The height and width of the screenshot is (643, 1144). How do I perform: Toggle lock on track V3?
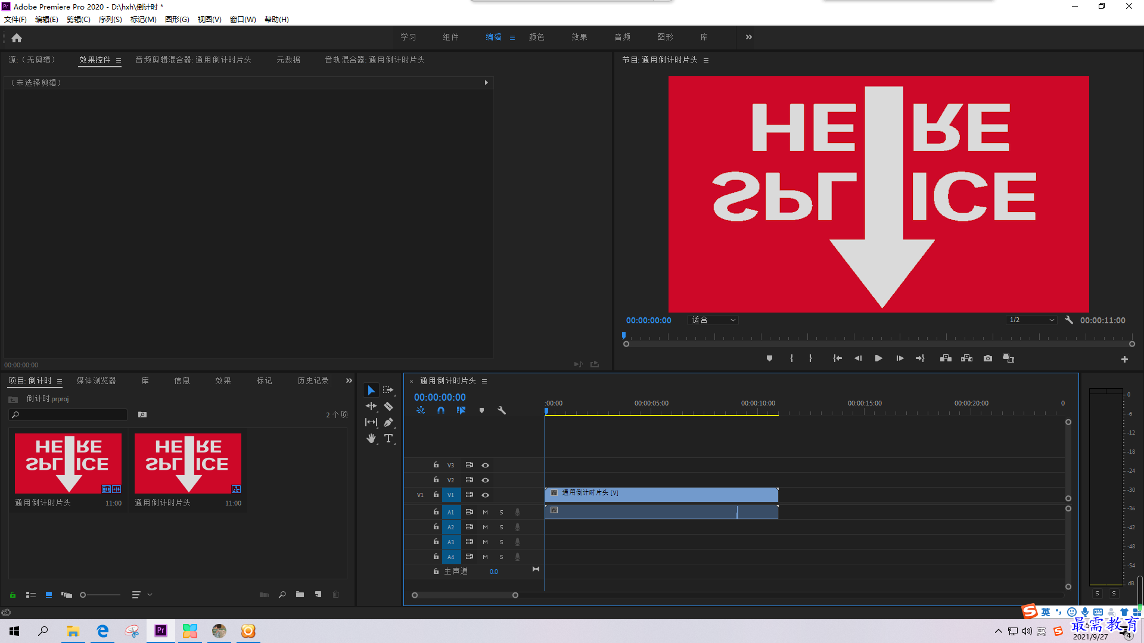436,464
